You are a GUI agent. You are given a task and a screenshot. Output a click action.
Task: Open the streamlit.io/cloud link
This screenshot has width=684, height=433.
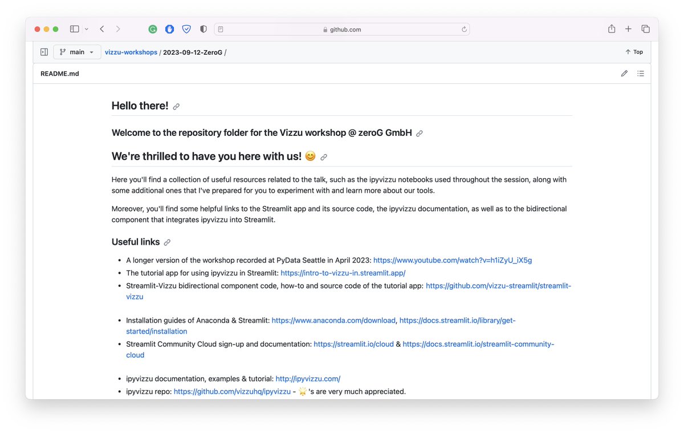[x=353, y=345]
